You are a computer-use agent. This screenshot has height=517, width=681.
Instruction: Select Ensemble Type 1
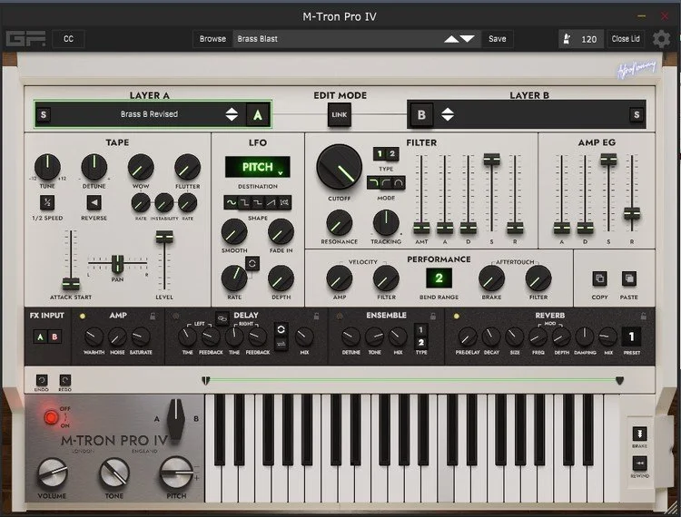420,329
